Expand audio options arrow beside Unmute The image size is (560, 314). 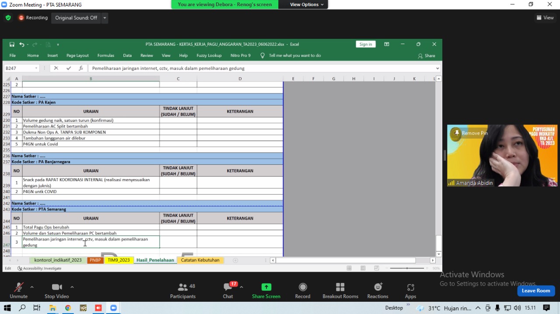[32, 287]
